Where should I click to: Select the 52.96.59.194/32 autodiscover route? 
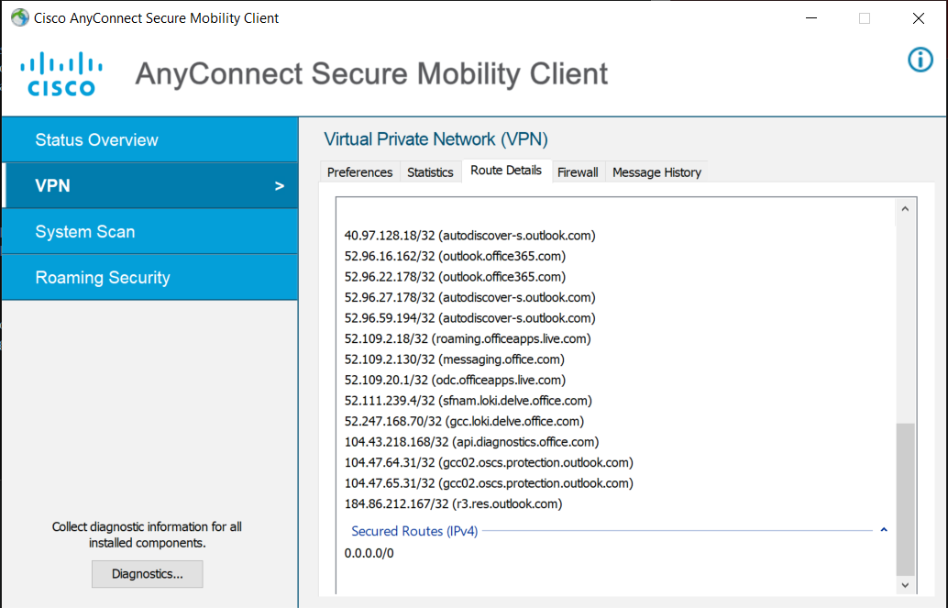(469, 317)
